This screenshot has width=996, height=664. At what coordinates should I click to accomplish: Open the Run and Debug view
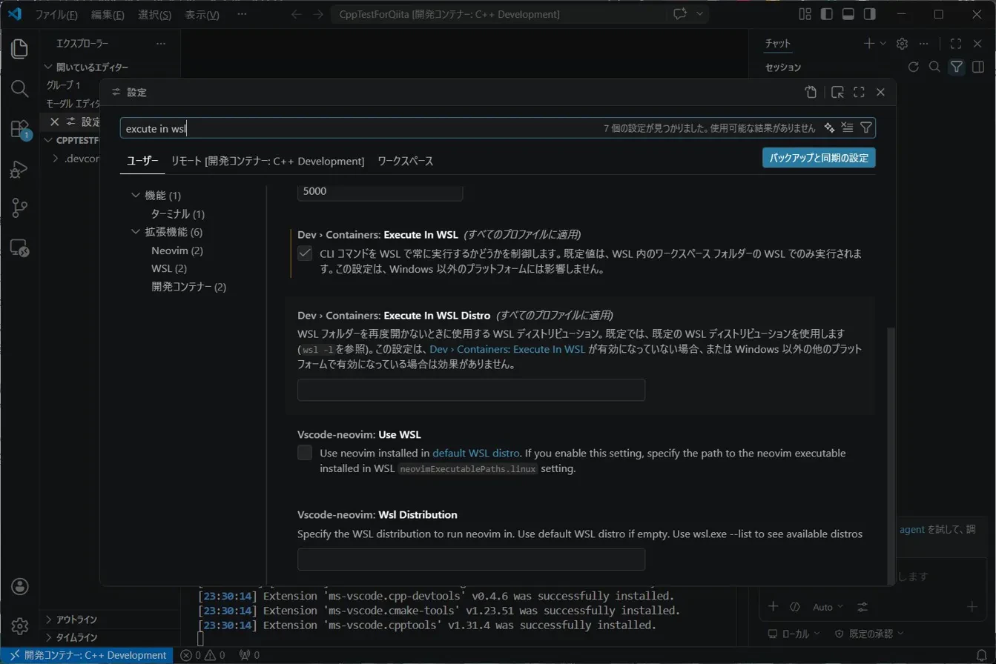(19, 169)
